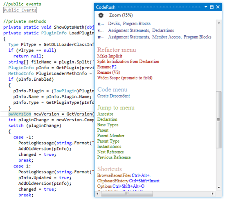Click 'case 1:' line in editor
This screenshot has height=200, width=225.
click(22, 166)
